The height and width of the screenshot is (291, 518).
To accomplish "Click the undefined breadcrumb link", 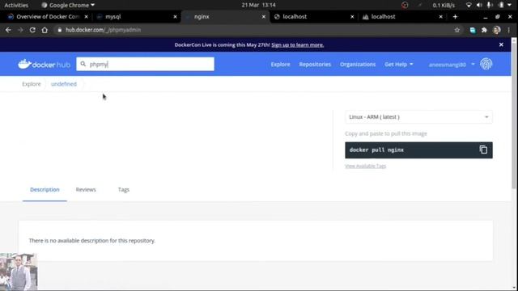I will (x=64, y=84).
